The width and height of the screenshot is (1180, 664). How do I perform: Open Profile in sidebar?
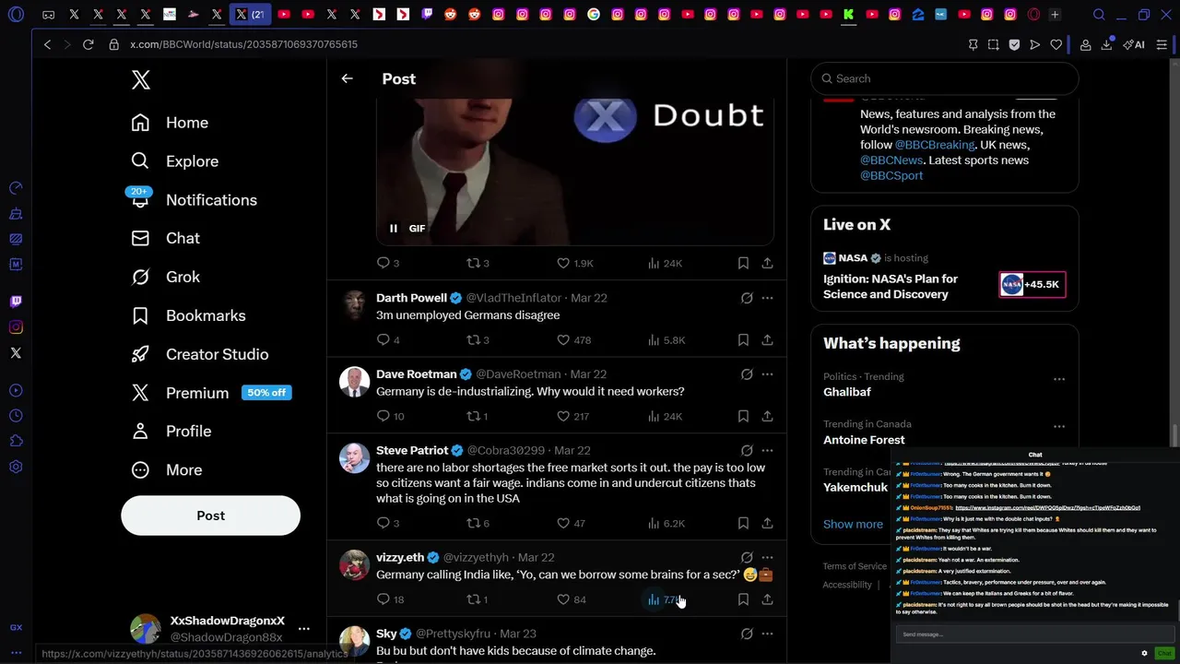[171, 432]
